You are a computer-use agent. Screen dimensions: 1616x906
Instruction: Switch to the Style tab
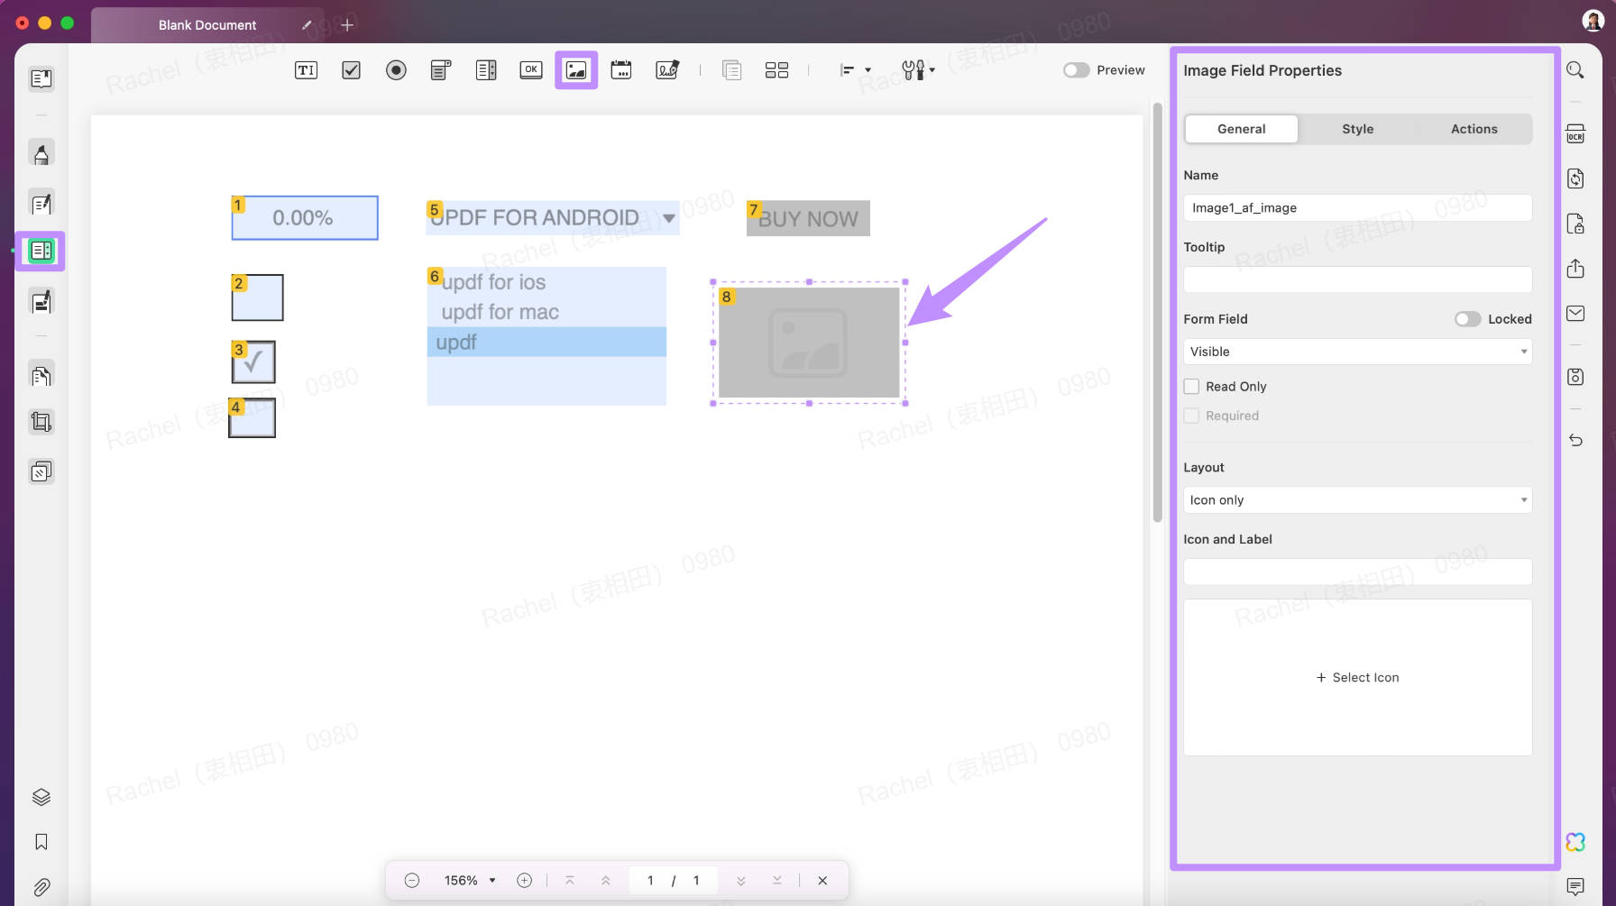[1357, 129]
